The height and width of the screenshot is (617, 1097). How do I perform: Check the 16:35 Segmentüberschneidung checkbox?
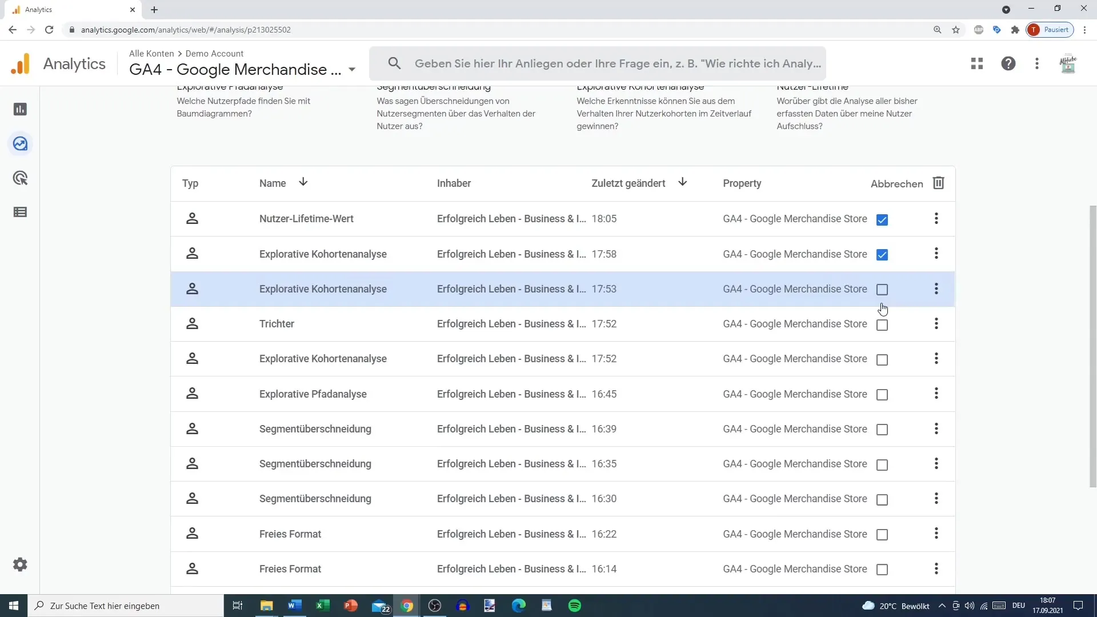882,465
